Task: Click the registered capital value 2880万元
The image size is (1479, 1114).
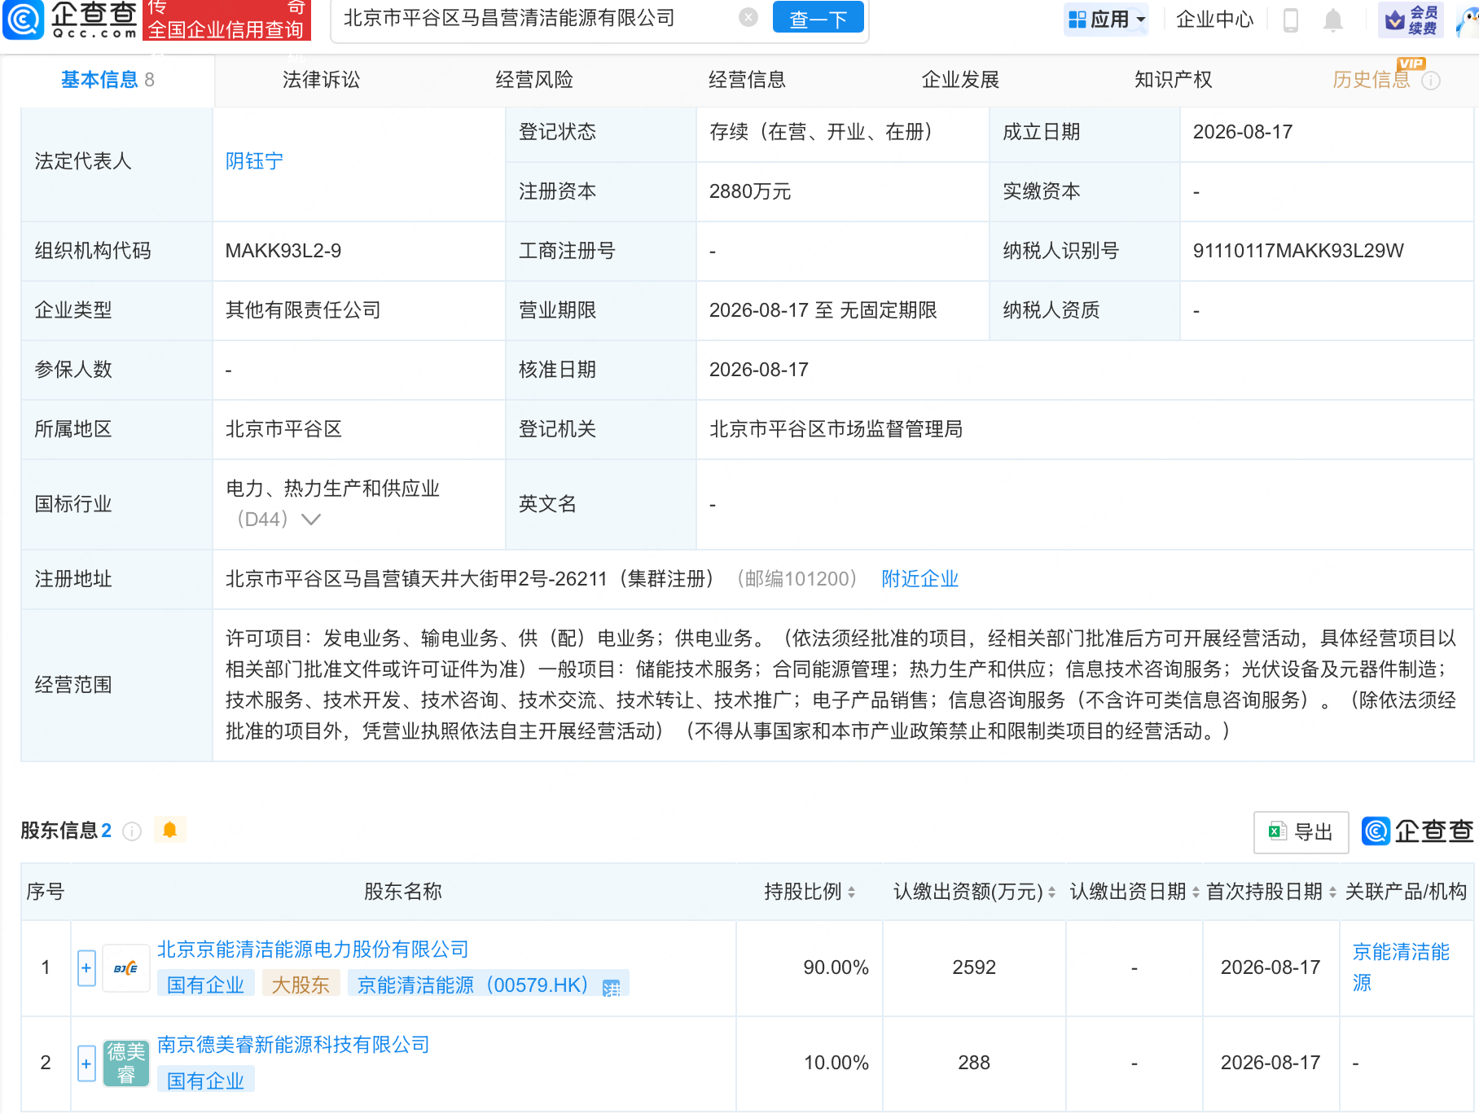Action: (750, 191)
